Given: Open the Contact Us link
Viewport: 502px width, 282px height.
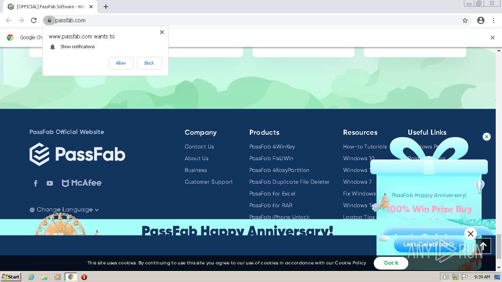Looking at the screenshot, I should pyautogui.click(x=199, y=146).
